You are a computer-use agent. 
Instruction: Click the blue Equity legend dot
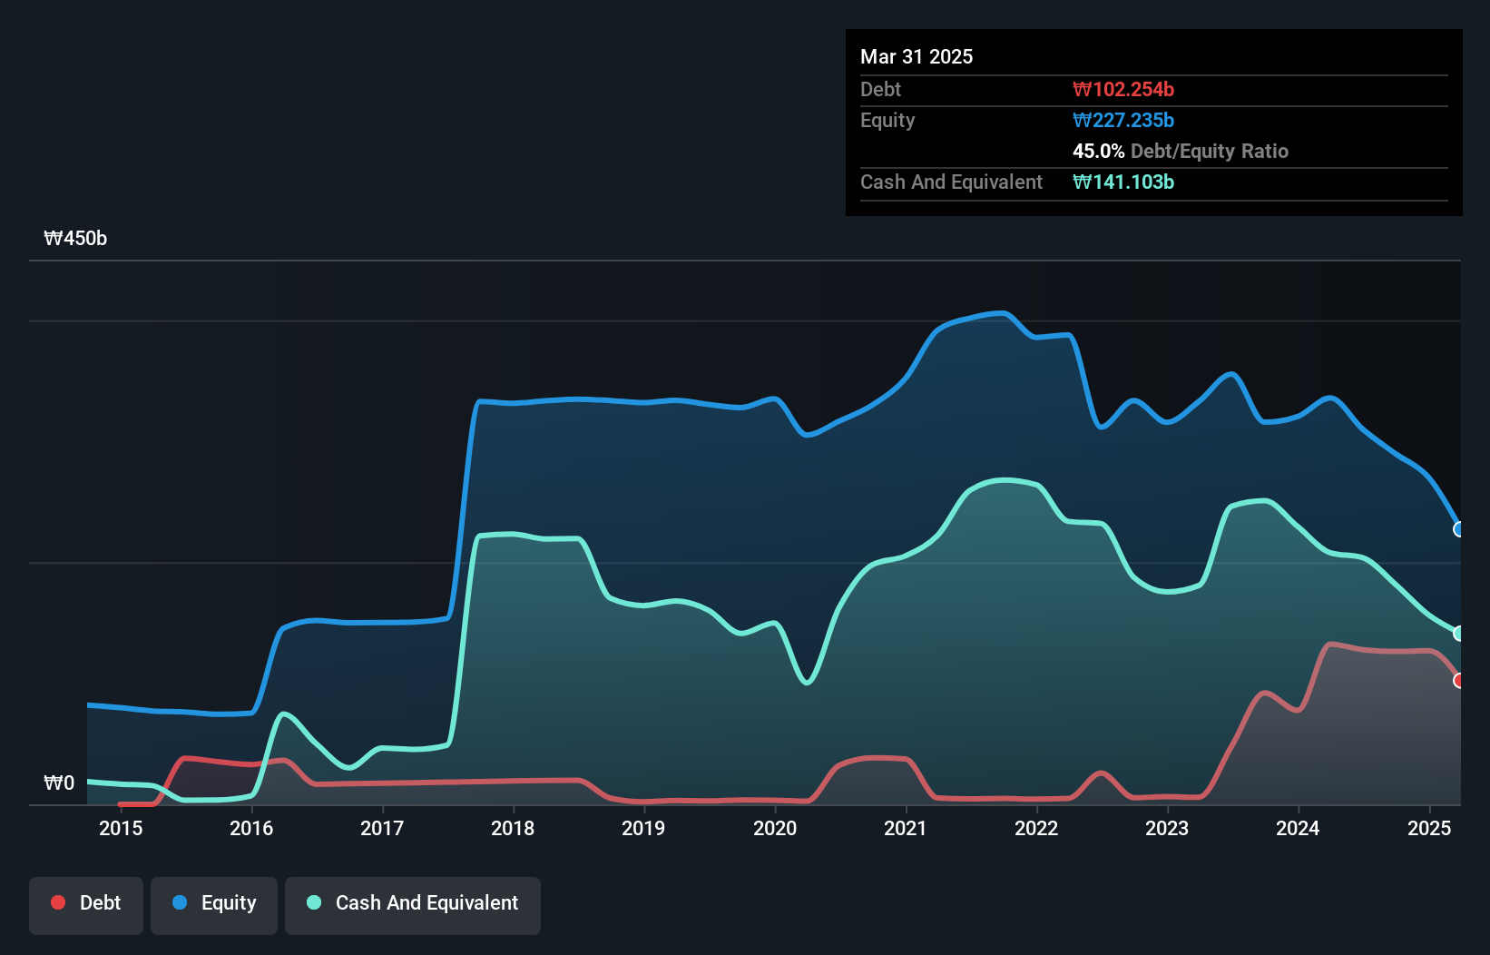coord(180,902)
